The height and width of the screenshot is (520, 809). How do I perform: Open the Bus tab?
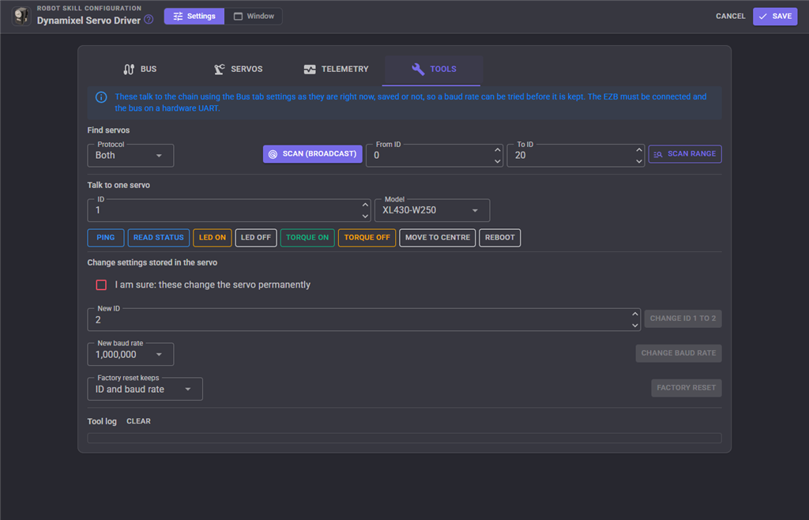(139, 69)
